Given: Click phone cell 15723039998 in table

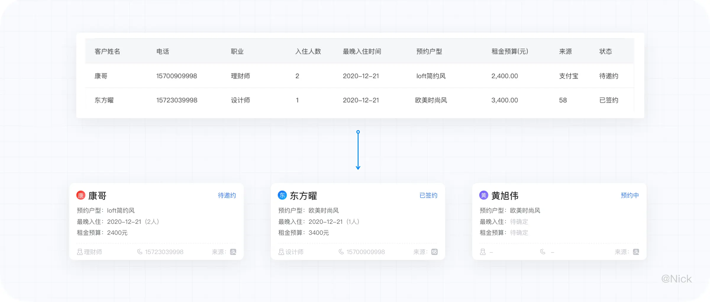Looking at the screenshot, I should [x=177, y=100].
